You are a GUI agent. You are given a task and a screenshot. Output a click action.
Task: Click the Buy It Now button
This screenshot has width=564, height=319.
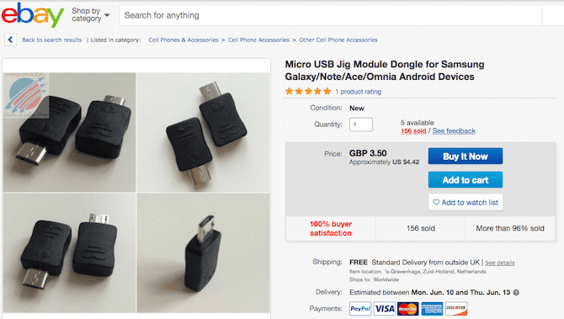point(465,156)
